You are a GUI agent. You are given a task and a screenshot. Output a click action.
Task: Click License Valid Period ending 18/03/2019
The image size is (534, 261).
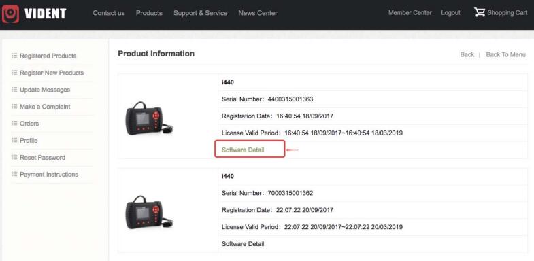(312, 133)
